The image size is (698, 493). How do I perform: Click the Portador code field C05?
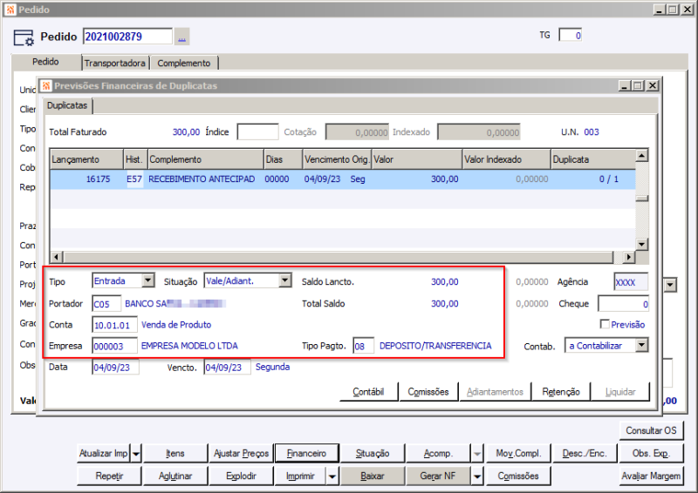tap(106, 304)
